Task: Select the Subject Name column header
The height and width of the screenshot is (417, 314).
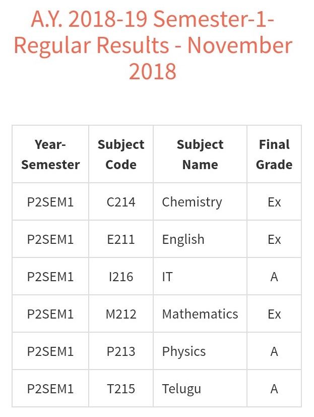Action: point(200,154)
